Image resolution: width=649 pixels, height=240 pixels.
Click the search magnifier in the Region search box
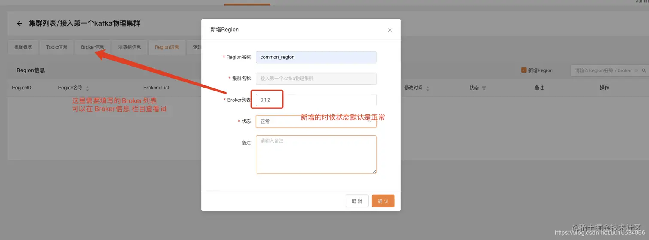pos(644,70)
